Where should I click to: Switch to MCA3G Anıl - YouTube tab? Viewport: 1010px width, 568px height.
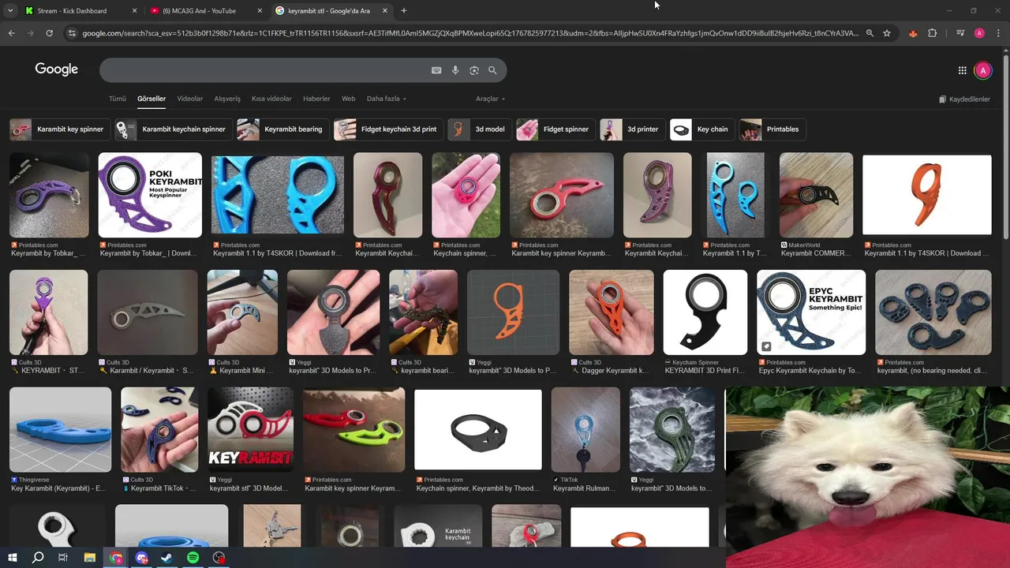pos(207,11)
